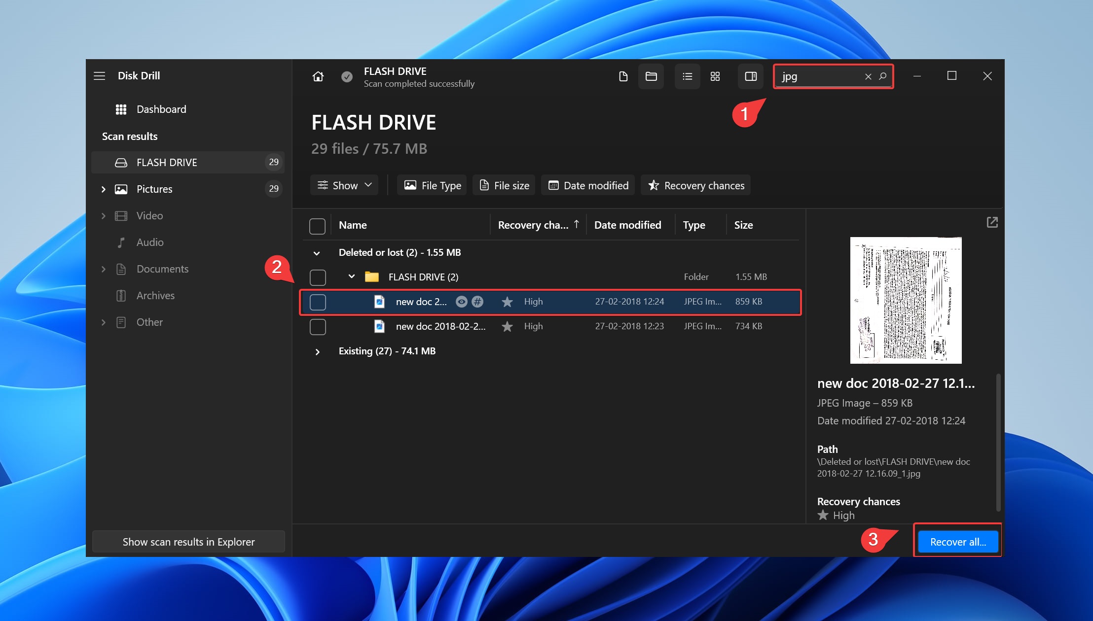Image resolution: width=1093 pixels, height=621 pixels.
Task: Select grid view layout icon
Action: (715, 76)
